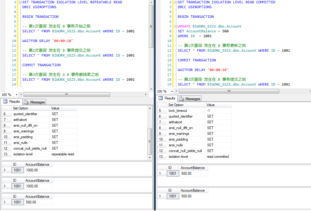
Task: Open the Results tab in right window
Action: (167, 98)
